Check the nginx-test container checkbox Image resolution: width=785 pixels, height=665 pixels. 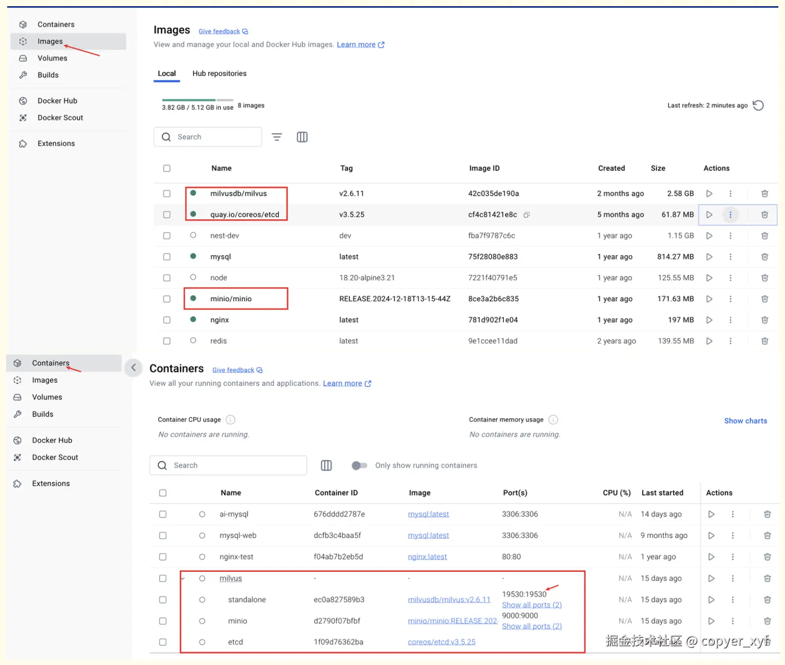pyautogui.click(x=162, y=557)
